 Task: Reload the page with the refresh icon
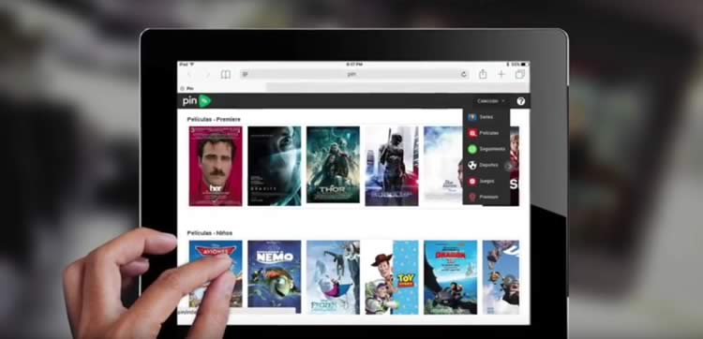click(x=464, y=74)
